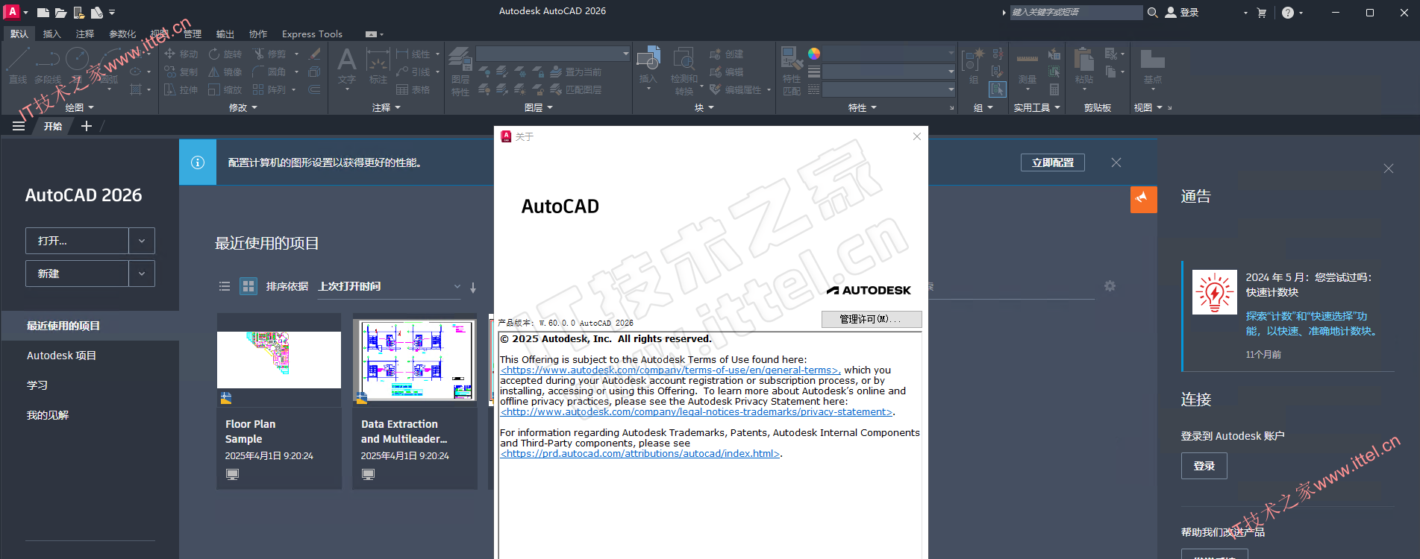1420x559 pixels.
Task: Select the Start (开始) file tab
Action: pyautogui.click(x=53, y=126)
